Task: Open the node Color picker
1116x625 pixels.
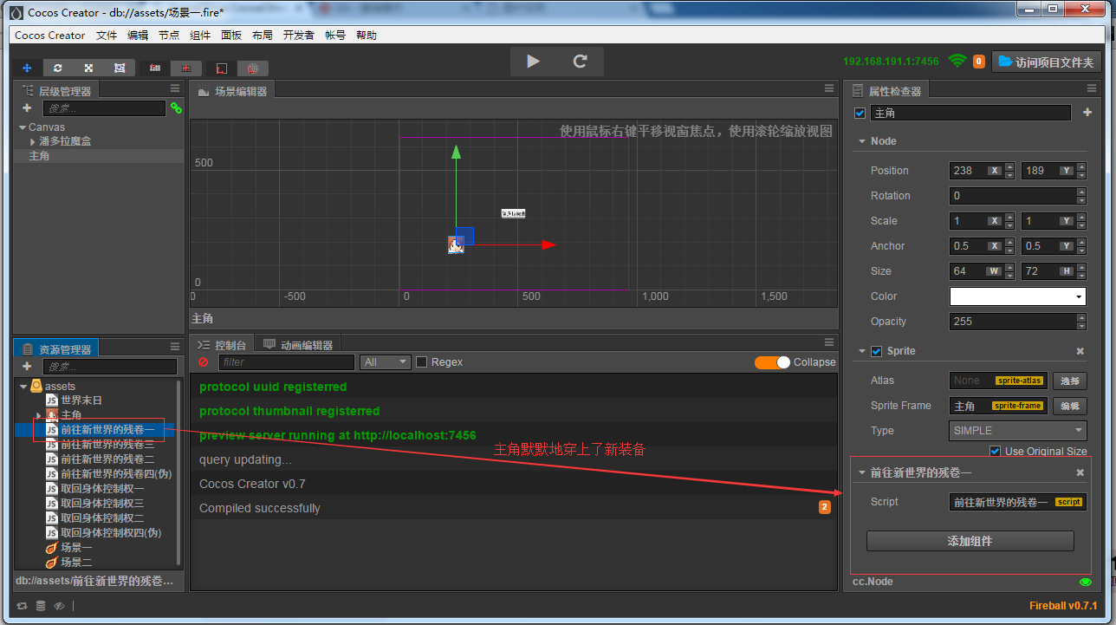Action: point(1018,296)
